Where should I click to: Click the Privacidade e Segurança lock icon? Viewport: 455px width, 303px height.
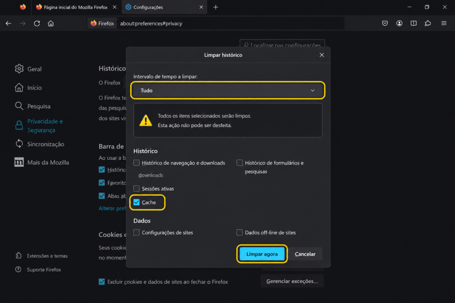click(19, 126)
